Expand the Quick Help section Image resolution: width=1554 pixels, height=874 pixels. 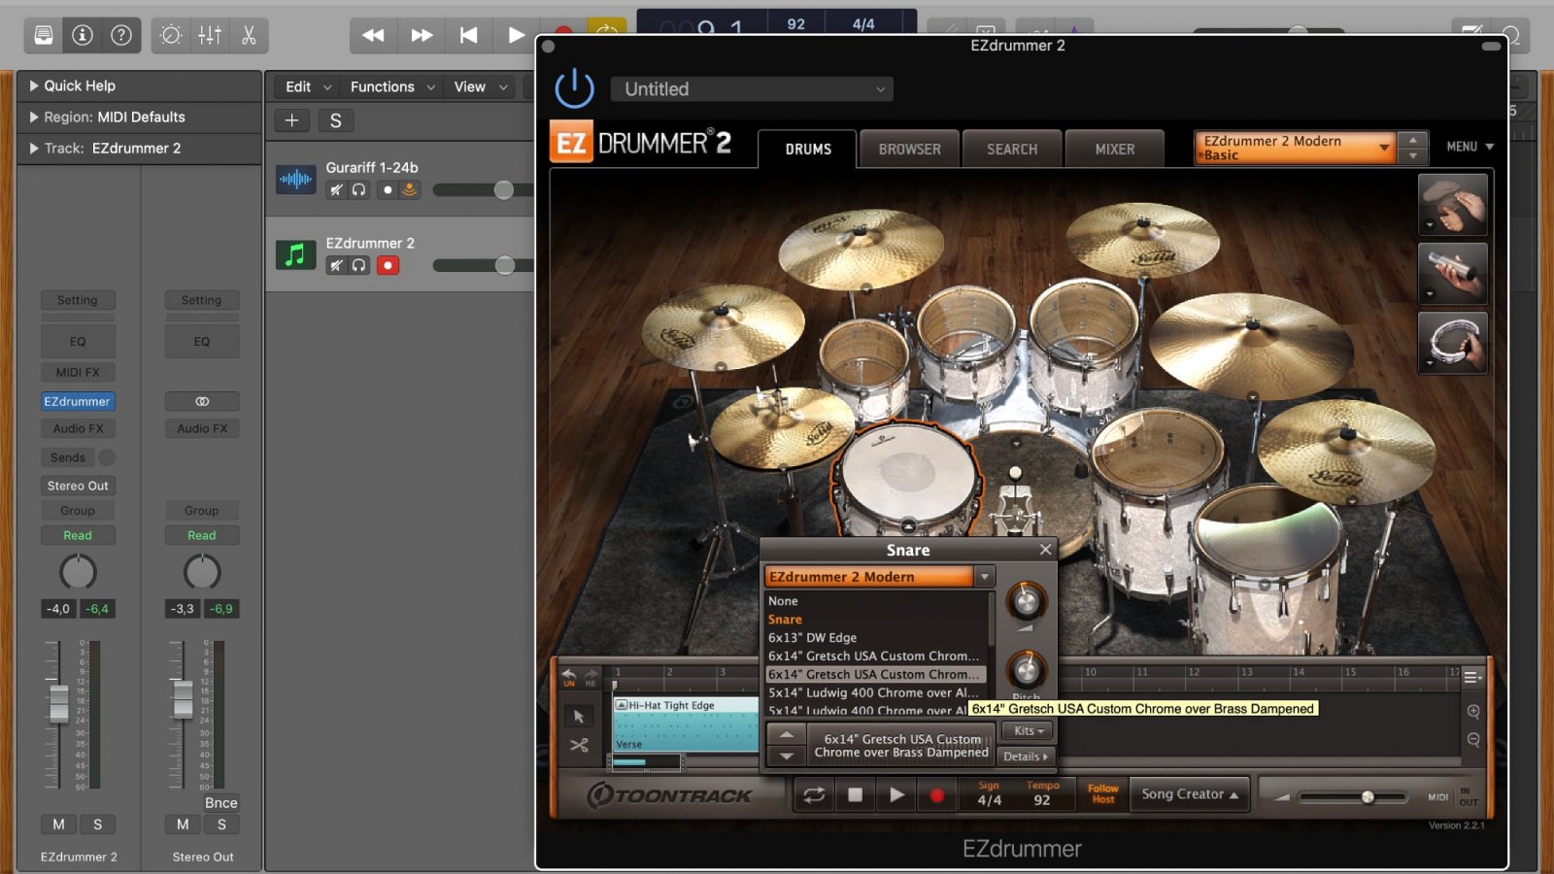35,85
